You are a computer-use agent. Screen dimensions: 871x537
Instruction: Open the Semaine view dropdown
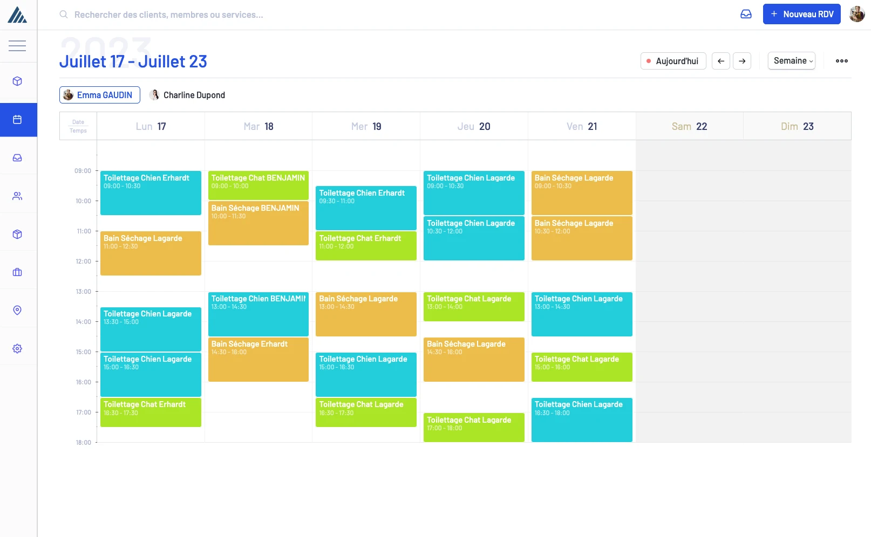pos(791,61)
